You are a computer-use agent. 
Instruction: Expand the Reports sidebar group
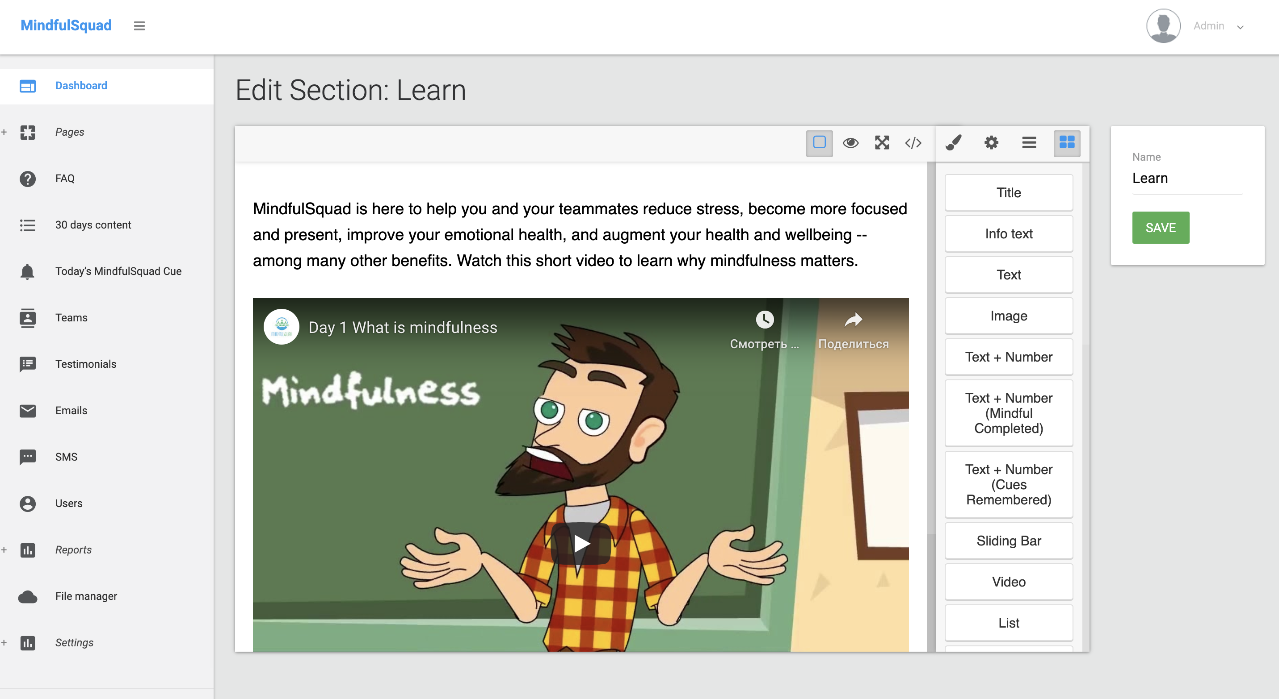coord(73,550)
